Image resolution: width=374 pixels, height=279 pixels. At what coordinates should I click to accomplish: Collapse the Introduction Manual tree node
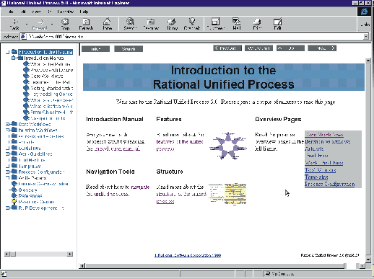click(x=14, y=58)
